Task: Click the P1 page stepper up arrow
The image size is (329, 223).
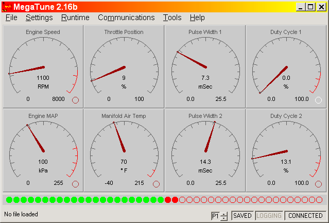Action: pyautogui.click(x=224, y=214)
